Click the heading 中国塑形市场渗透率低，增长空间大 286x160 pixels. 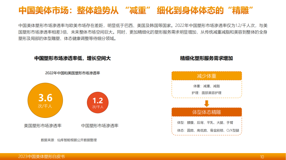point(73,58)
